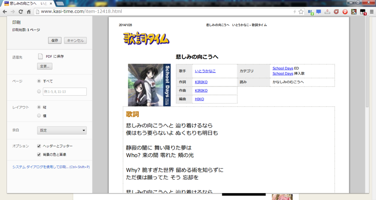Open the KIRIKO link in the 作曲 row
The image size is (376, 200).
coord(201,91)
